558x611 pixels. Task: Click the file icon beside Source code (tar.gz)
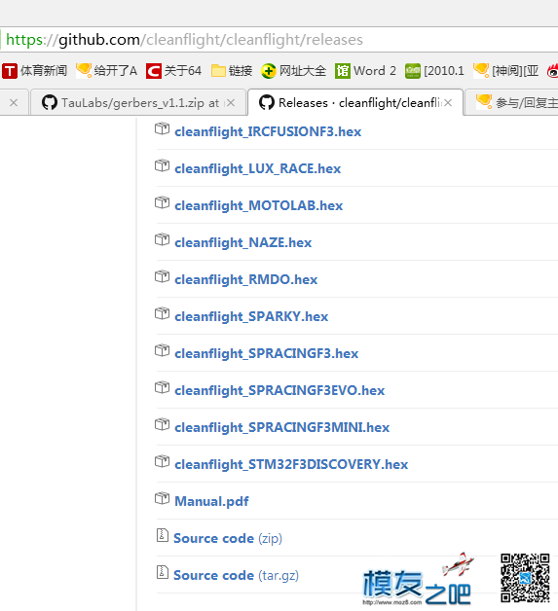[162, 572]
